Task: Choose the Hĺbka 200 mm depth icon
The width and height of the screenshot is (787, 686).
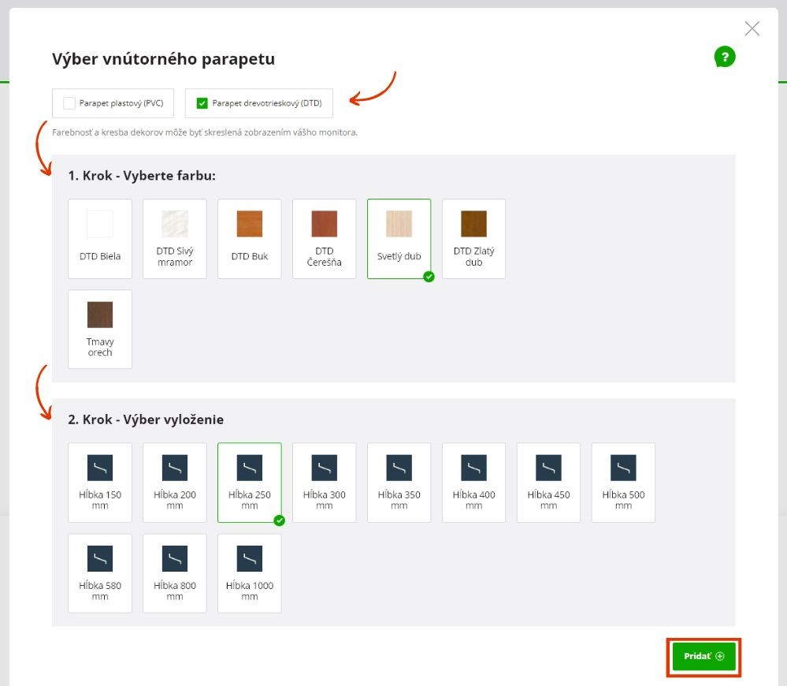Action: click(x=175, y=468)
